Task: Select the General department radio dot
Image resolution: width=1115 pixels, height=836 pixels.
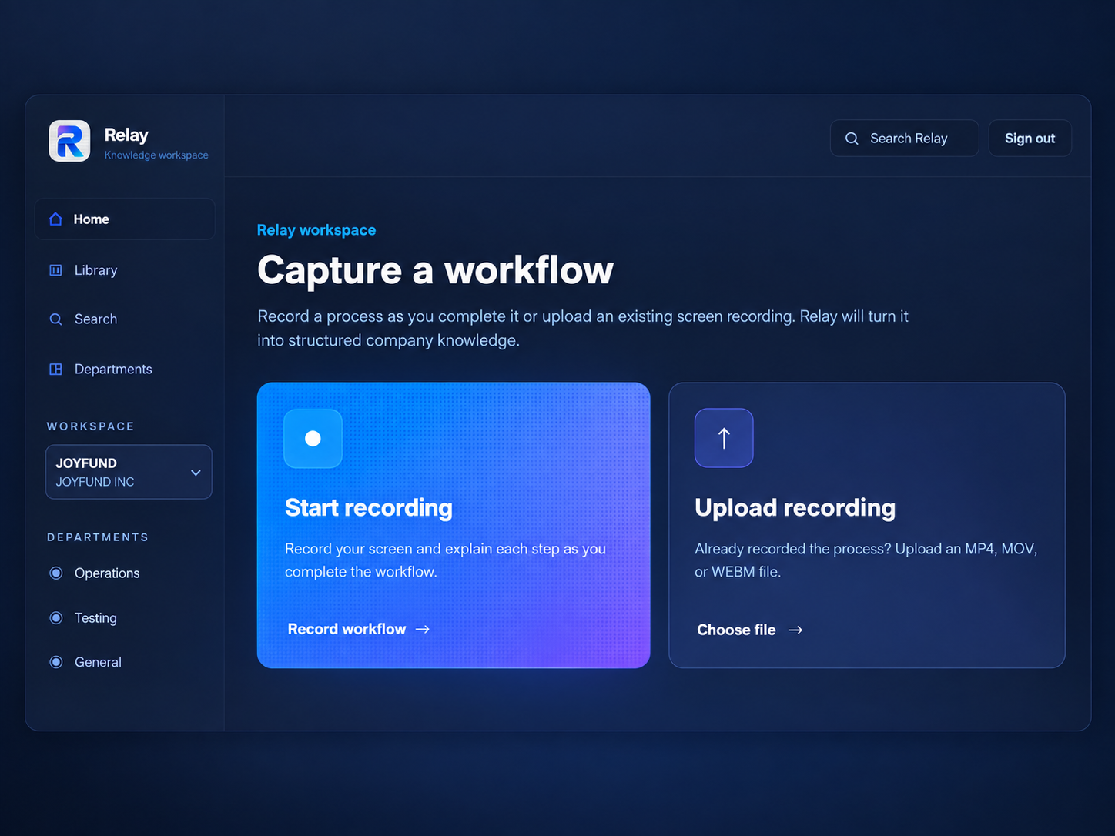Action: click(x=56, y=662)
